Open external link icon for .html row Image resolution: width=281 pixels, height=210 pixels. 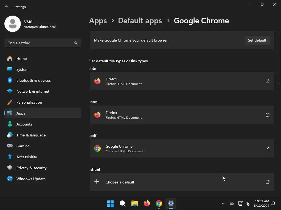click(267, 115)
